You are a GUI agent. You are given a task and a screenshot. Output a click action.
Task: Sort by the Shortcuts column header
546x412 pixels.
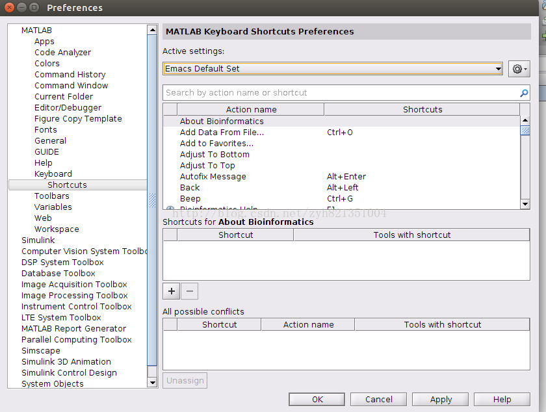pyautogui.click(x=422, y=109)
